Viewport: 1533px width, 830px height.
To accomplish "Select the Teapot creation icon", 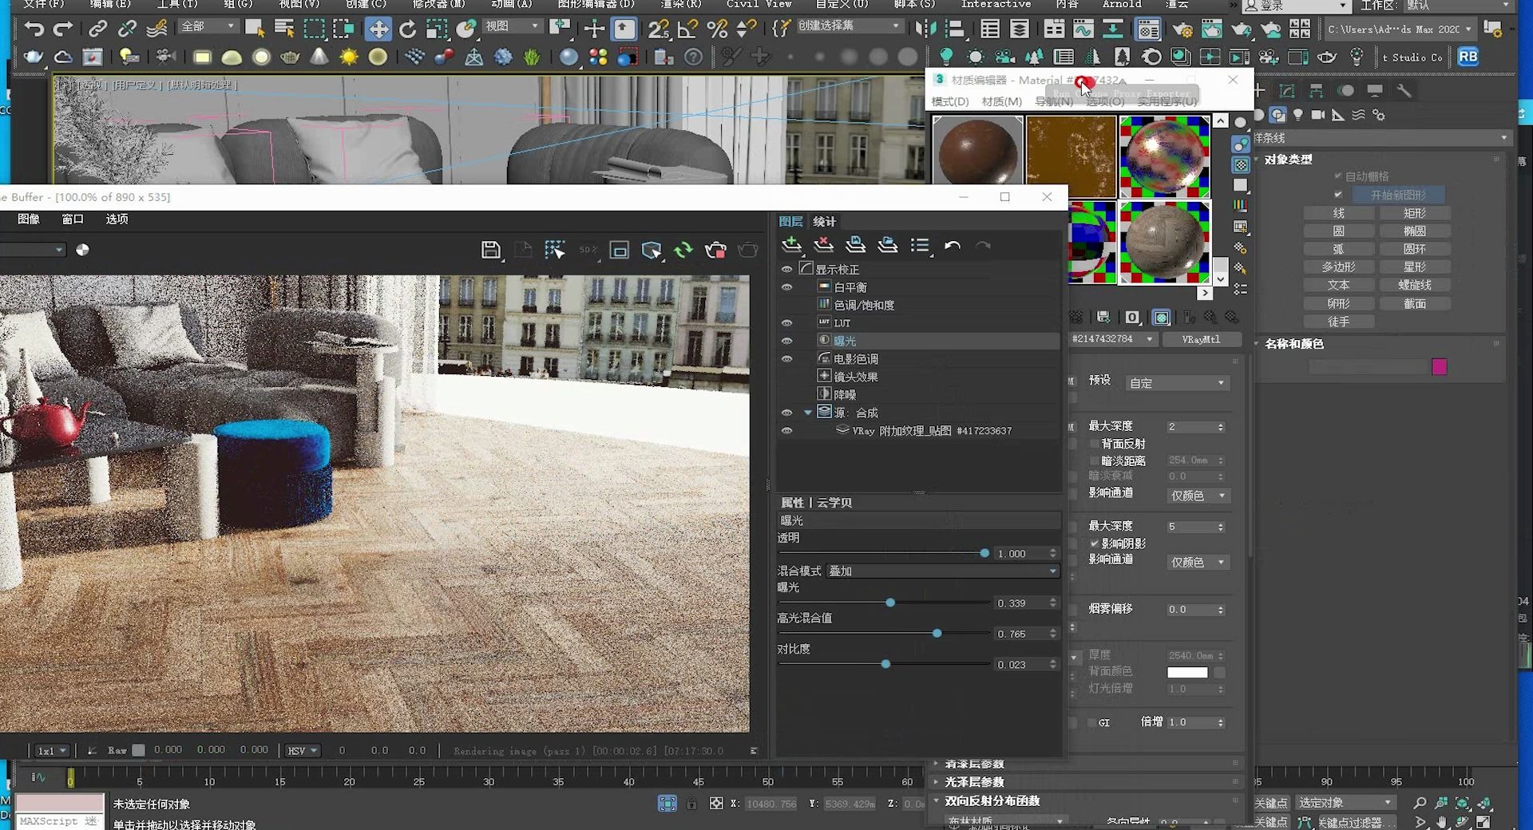I will pyautogui.click(x=290, y=57).
